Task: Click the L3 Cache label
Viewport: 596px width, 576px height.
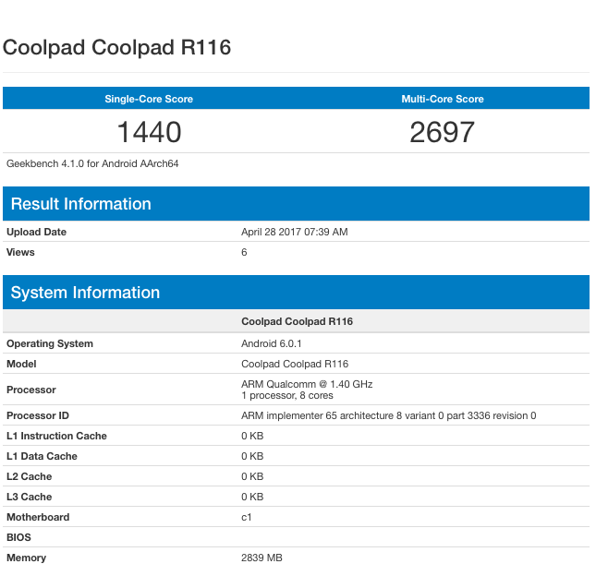Action: point(29,497)
